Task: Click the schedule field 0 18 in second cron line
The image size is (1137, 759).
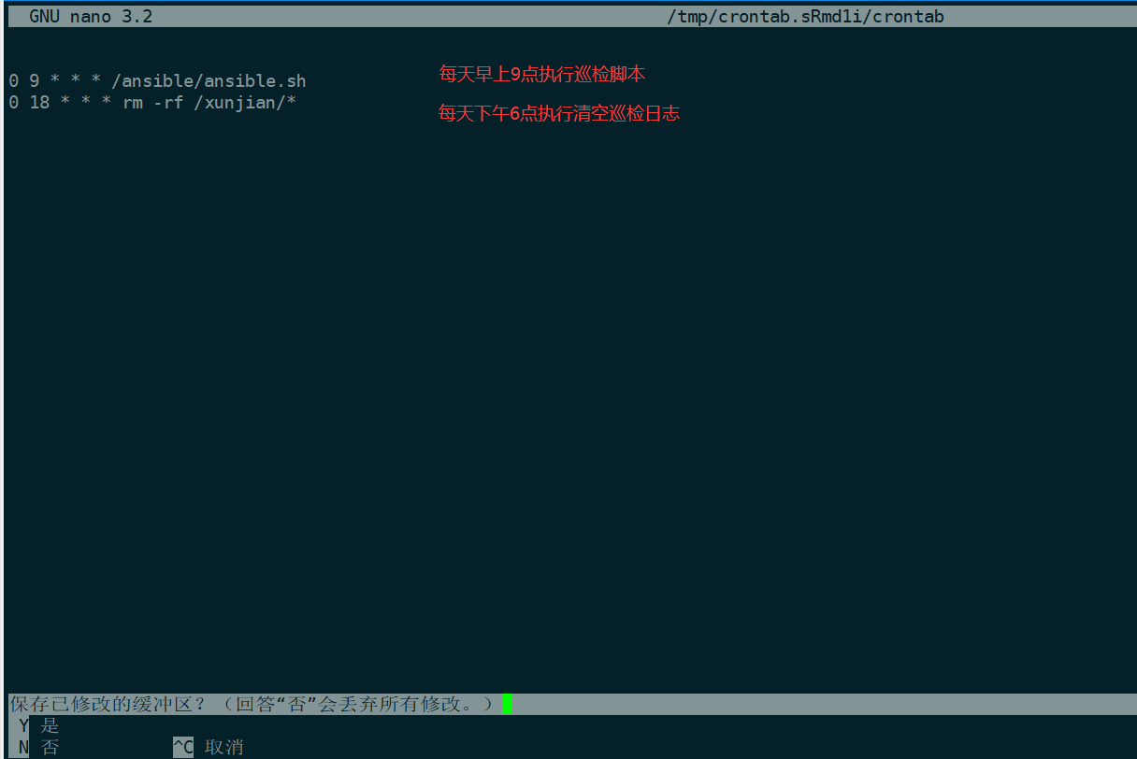Action: pos(28,103)
